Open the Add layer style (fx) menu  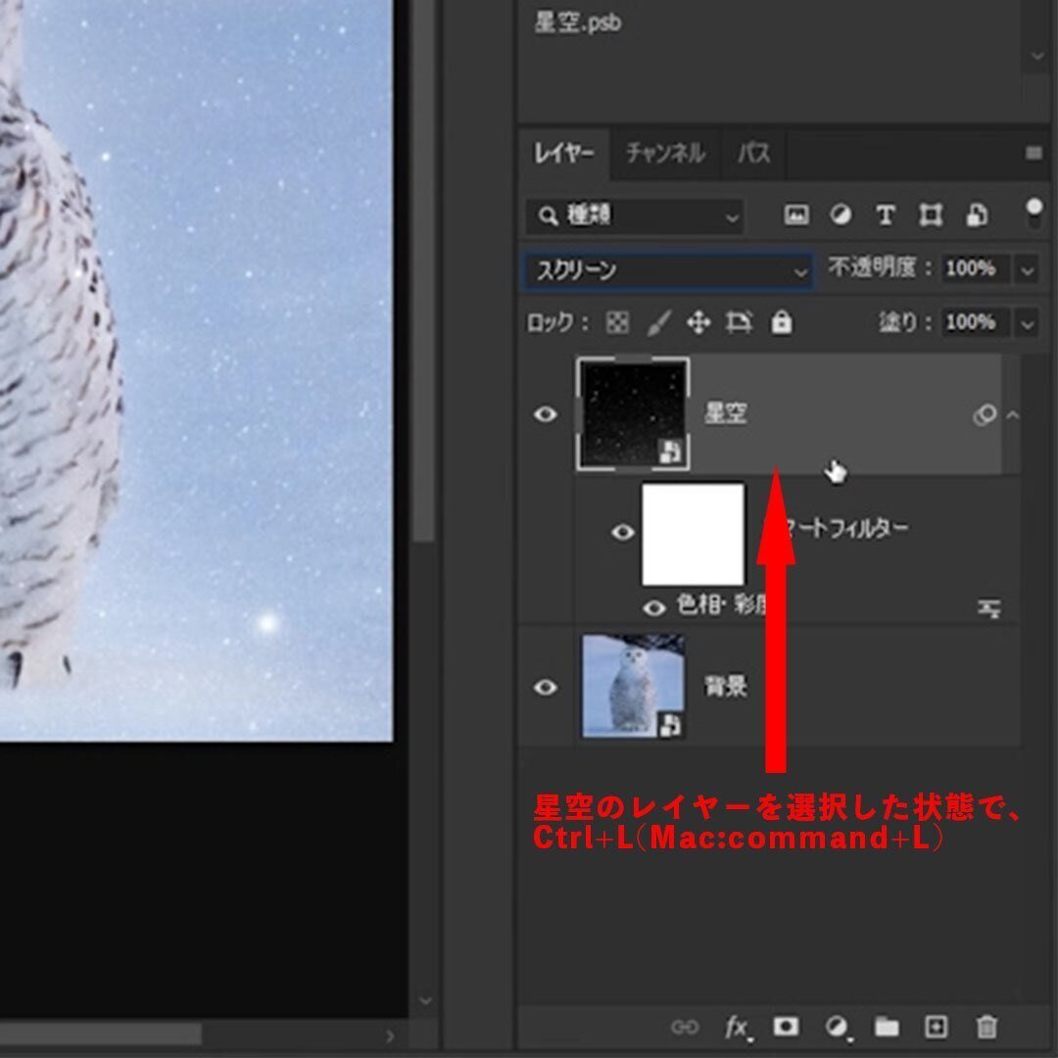(737, 1028)
